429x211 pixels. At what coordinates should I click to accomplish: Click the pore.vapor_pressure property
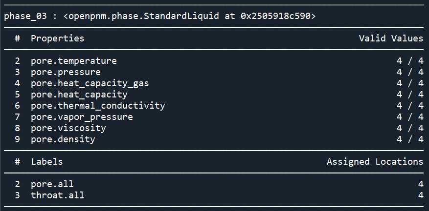pos(82,117)
